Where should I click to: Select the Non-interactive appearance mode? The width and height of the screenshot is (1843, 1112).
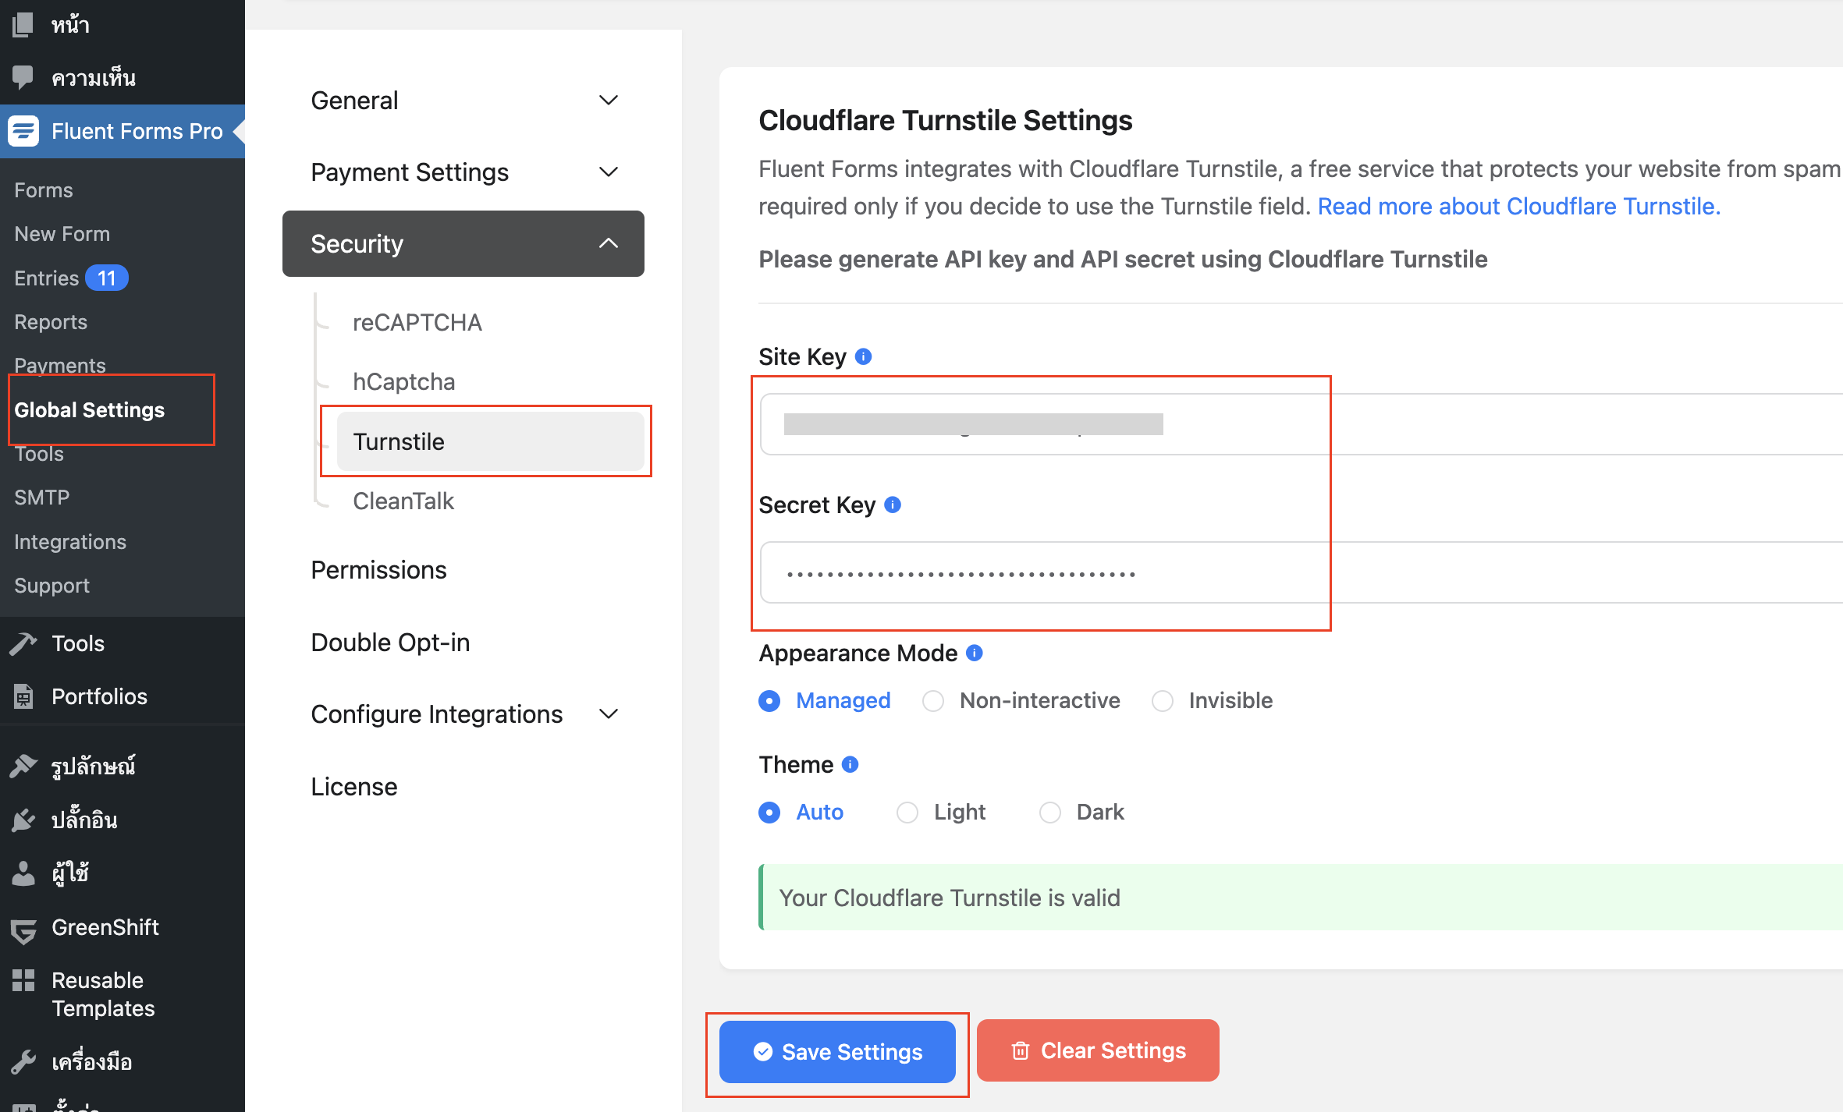(x=933, y=701)
